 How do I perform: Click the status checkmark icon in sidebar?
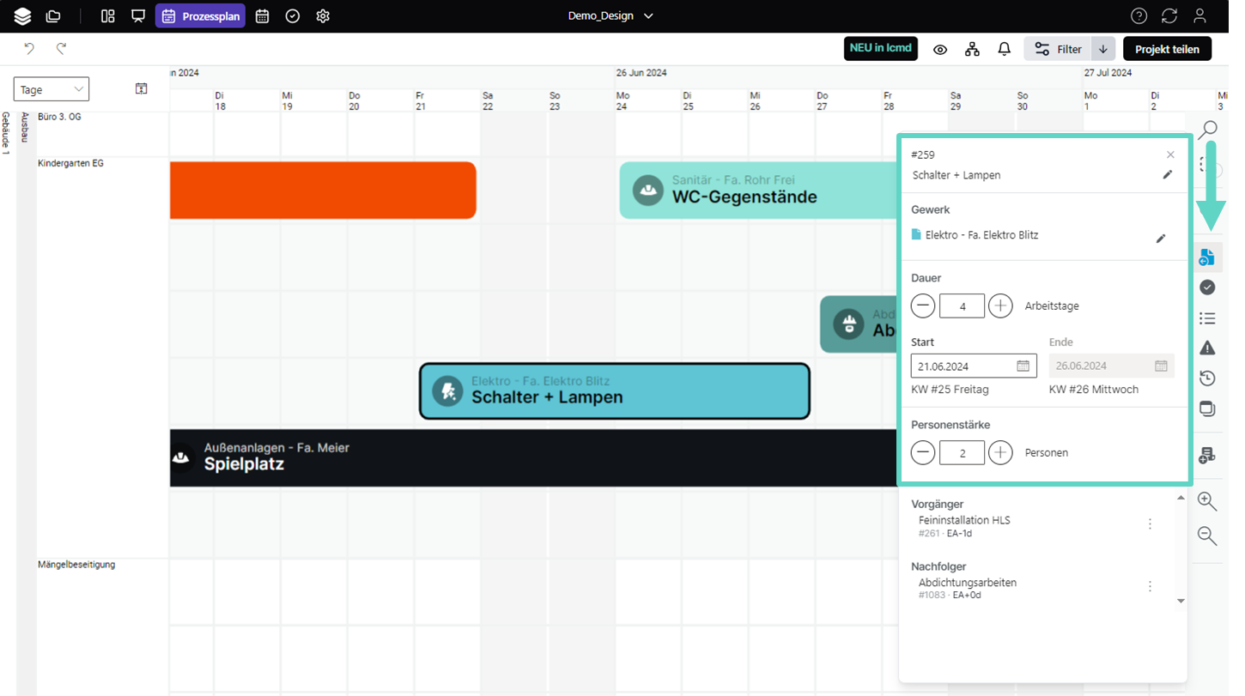1207,287
